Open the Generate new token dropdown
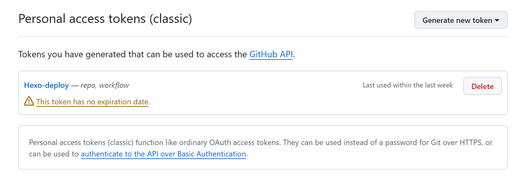This screenshot has height=180, width=524. (457, 20)
